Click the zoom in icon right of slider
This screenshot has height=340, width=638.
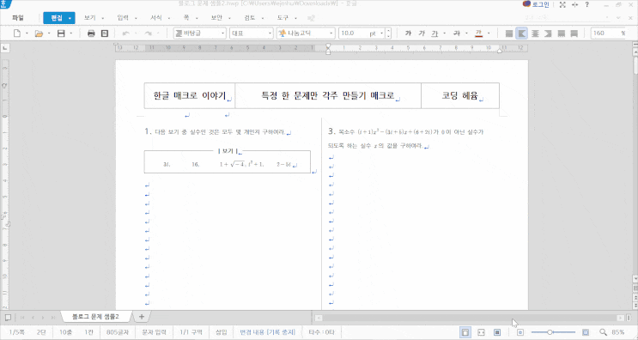tap(585, 332)
